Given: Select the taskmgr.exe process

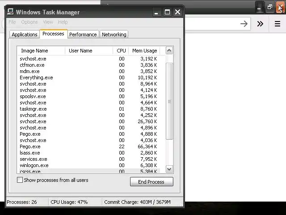Looking at the screenshot, I should click(88, 109).
